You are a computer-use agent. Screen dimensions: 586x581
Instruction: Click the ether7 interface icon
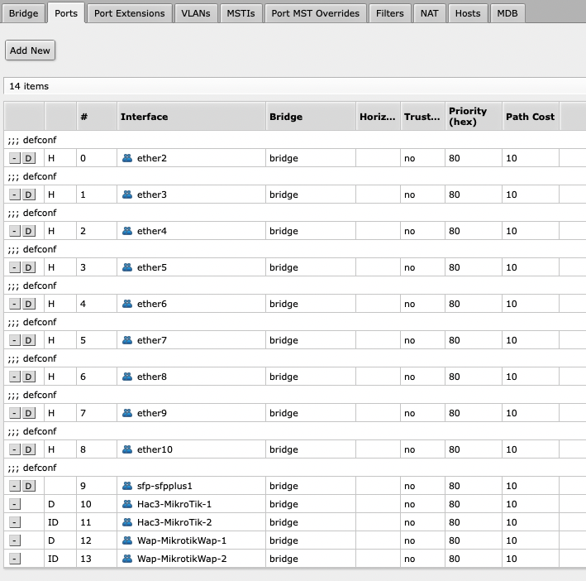(x=127, y=340)
